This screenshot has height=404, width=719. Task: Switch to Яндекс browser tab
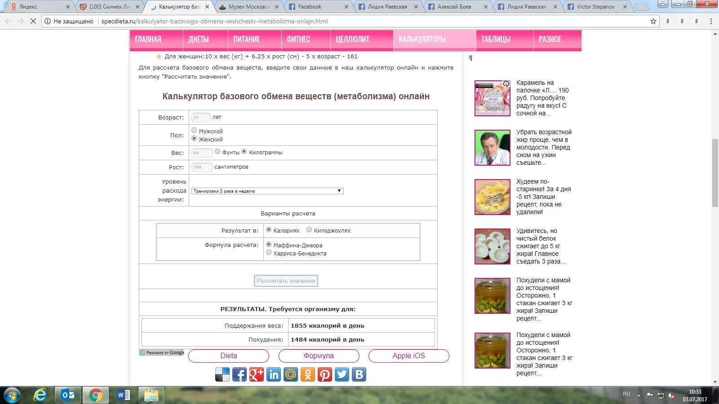click(x=40, y=7)
